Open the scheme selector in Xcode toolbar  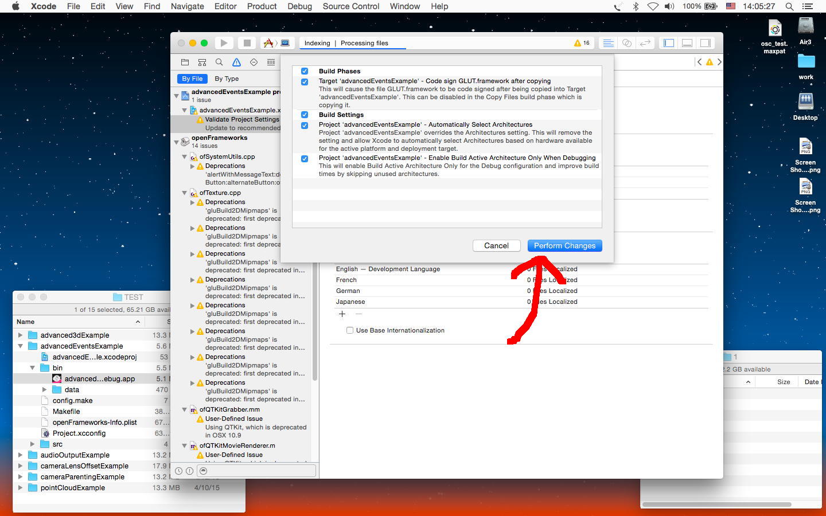(268, 43)
